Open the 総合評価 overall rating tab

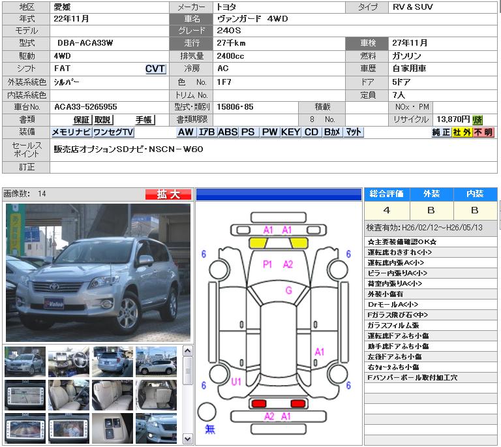click(386, 194)
